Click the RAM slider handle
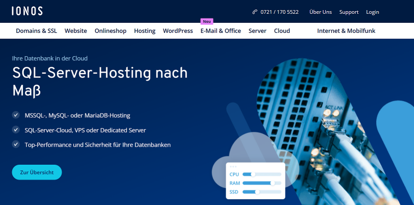This screenshot has height=205, width=414. pyautogui.click(x=272, y=183)
